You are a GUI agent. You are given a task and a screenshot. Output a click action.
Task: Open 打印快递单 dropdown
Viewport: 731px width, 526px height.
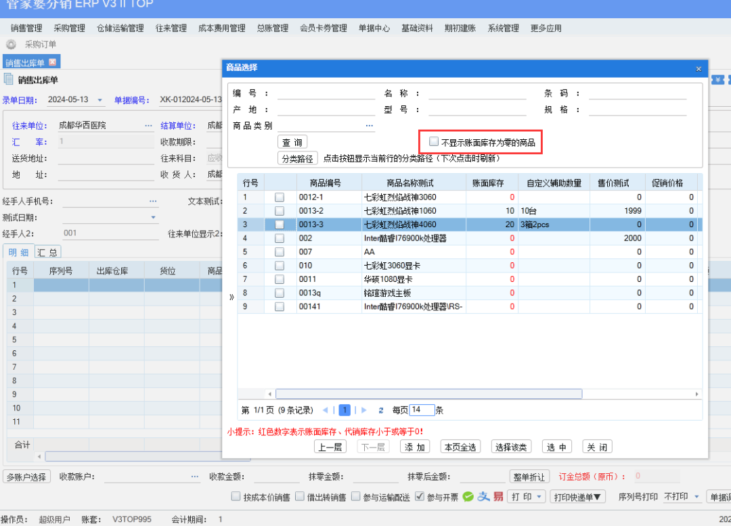577,497
